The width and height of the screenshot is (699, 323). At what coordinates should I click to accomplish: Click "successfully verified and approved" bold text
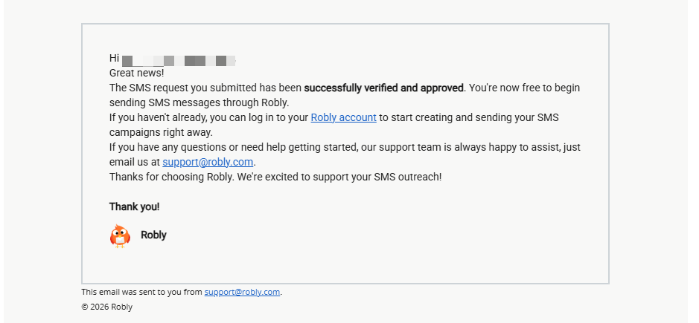(x=383, y=88)
